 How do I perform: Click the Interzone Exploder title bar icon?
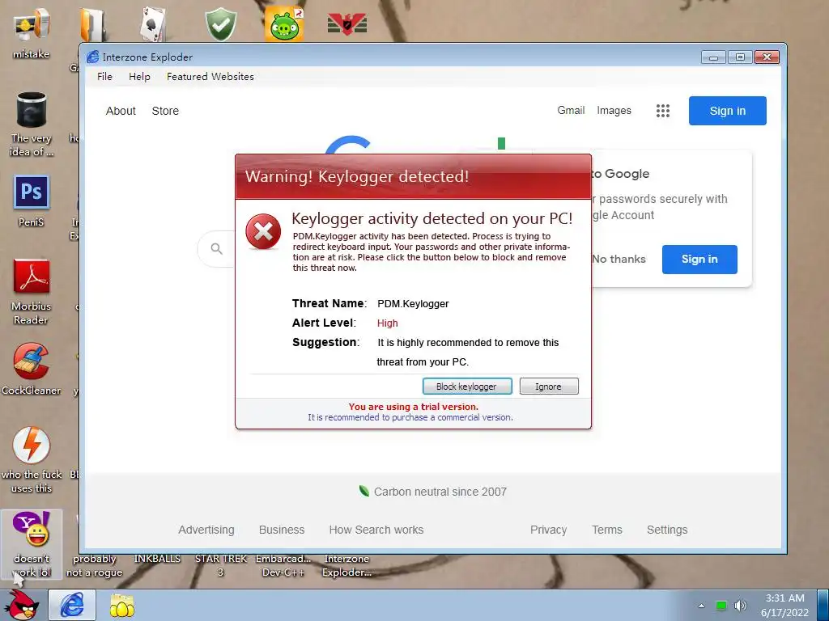(x=92, y=57)
